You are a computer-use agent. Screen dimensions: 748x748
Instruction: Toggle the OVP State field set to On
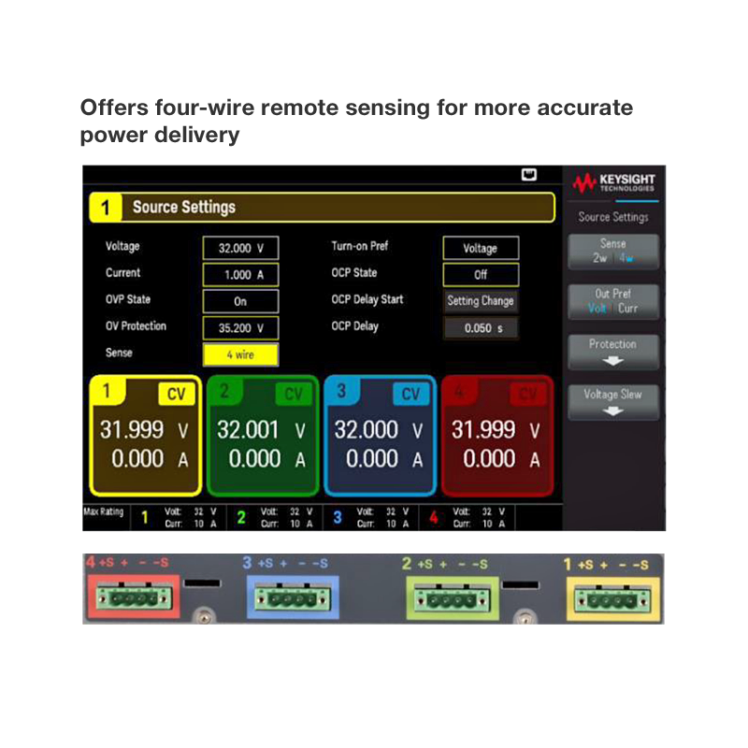[x=240, y=301]
